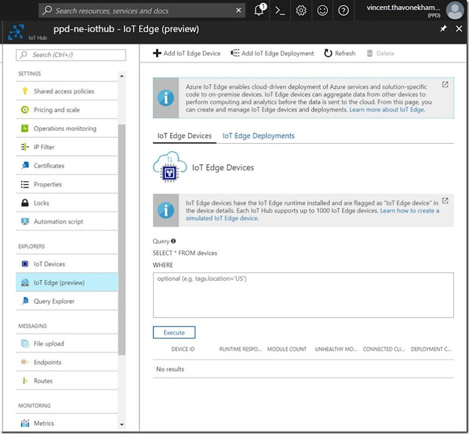Sort by DEVICE ID column header
The image size is (469, 434).
pos(183,350)
